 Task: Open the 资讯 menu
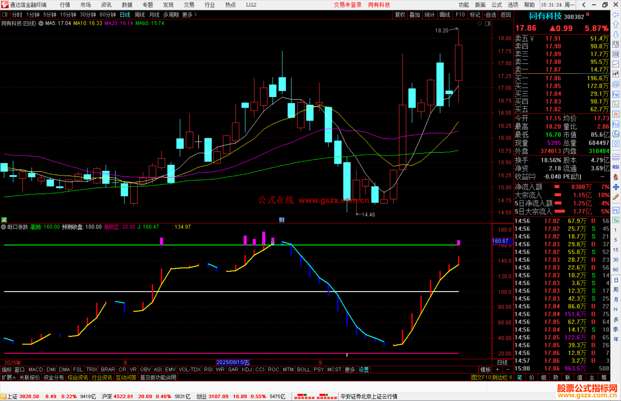106,5
